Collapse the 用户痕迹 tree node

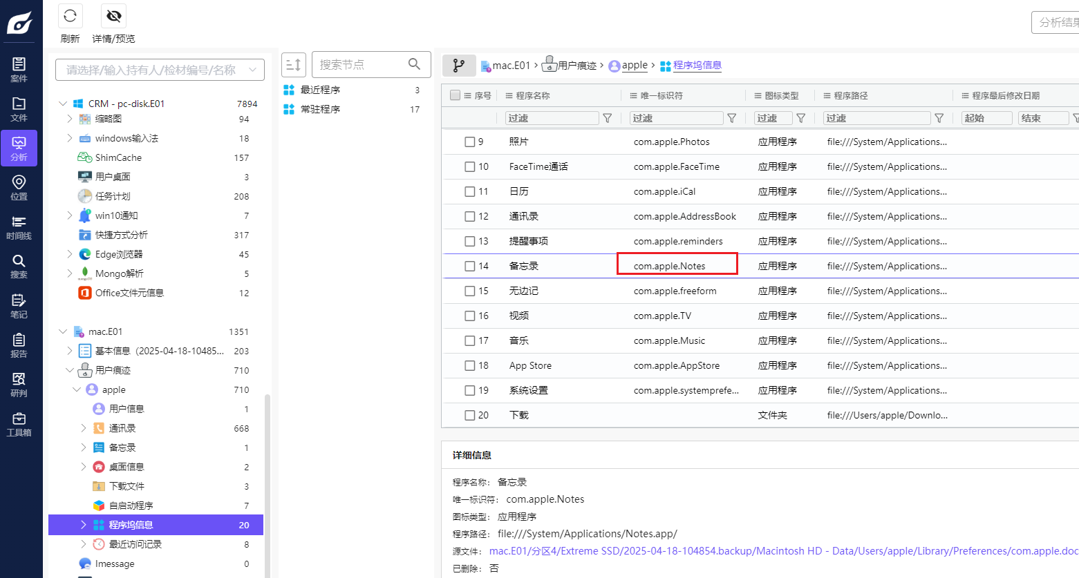tap(70, 370)
